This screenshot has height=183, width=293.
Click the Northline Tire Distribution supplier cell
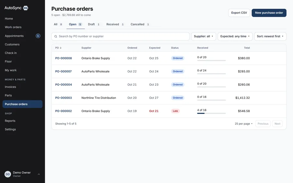[99, 98]
